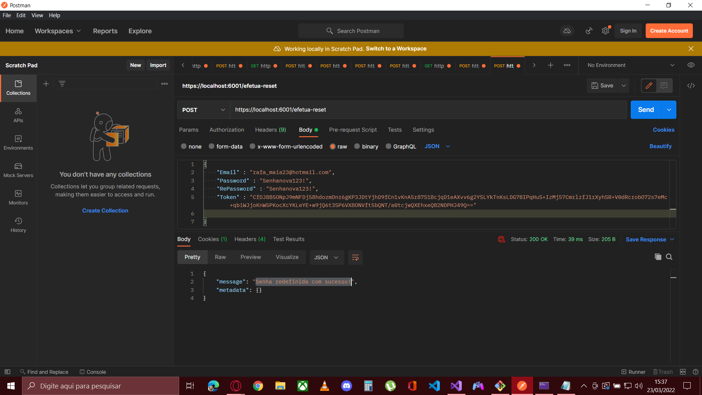Open the Environments sidebar panel

point(18,143)
